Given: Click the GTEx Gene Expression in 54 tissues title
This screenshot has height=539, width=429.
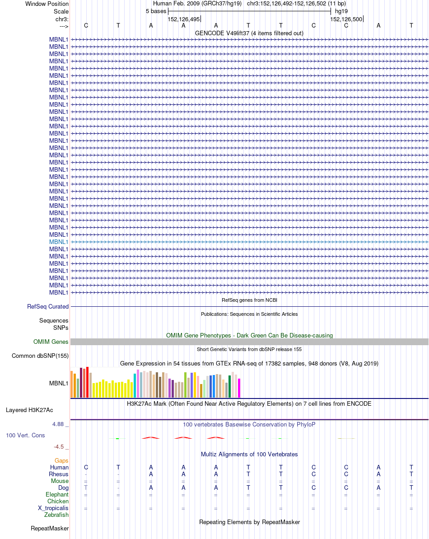Looking at the screenshot, I should point(249,363).
